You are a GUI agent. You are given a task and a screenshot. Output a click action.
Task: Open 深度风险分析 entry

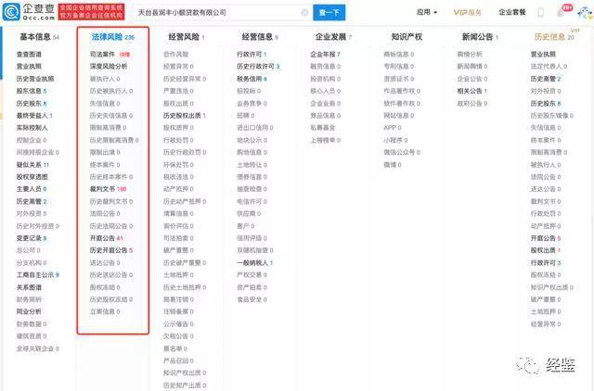109,66
